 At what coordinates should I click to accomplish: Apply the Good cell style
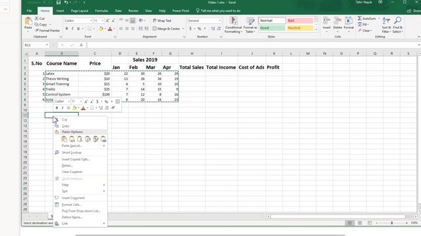(x=272, y=28)
